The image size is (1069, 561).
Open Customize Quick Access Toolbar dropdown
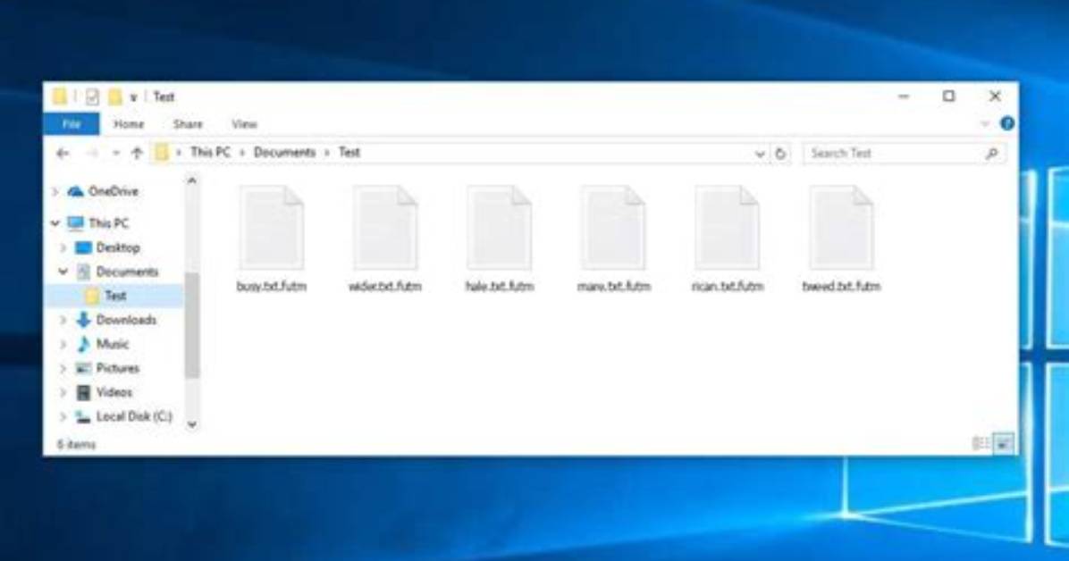[x=134, y=97]
